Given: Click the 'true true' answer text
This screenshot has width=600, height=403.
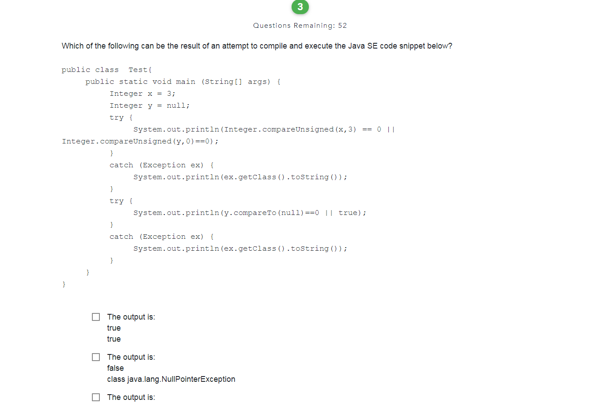Looking at the screenshot, I should (114, 333).
